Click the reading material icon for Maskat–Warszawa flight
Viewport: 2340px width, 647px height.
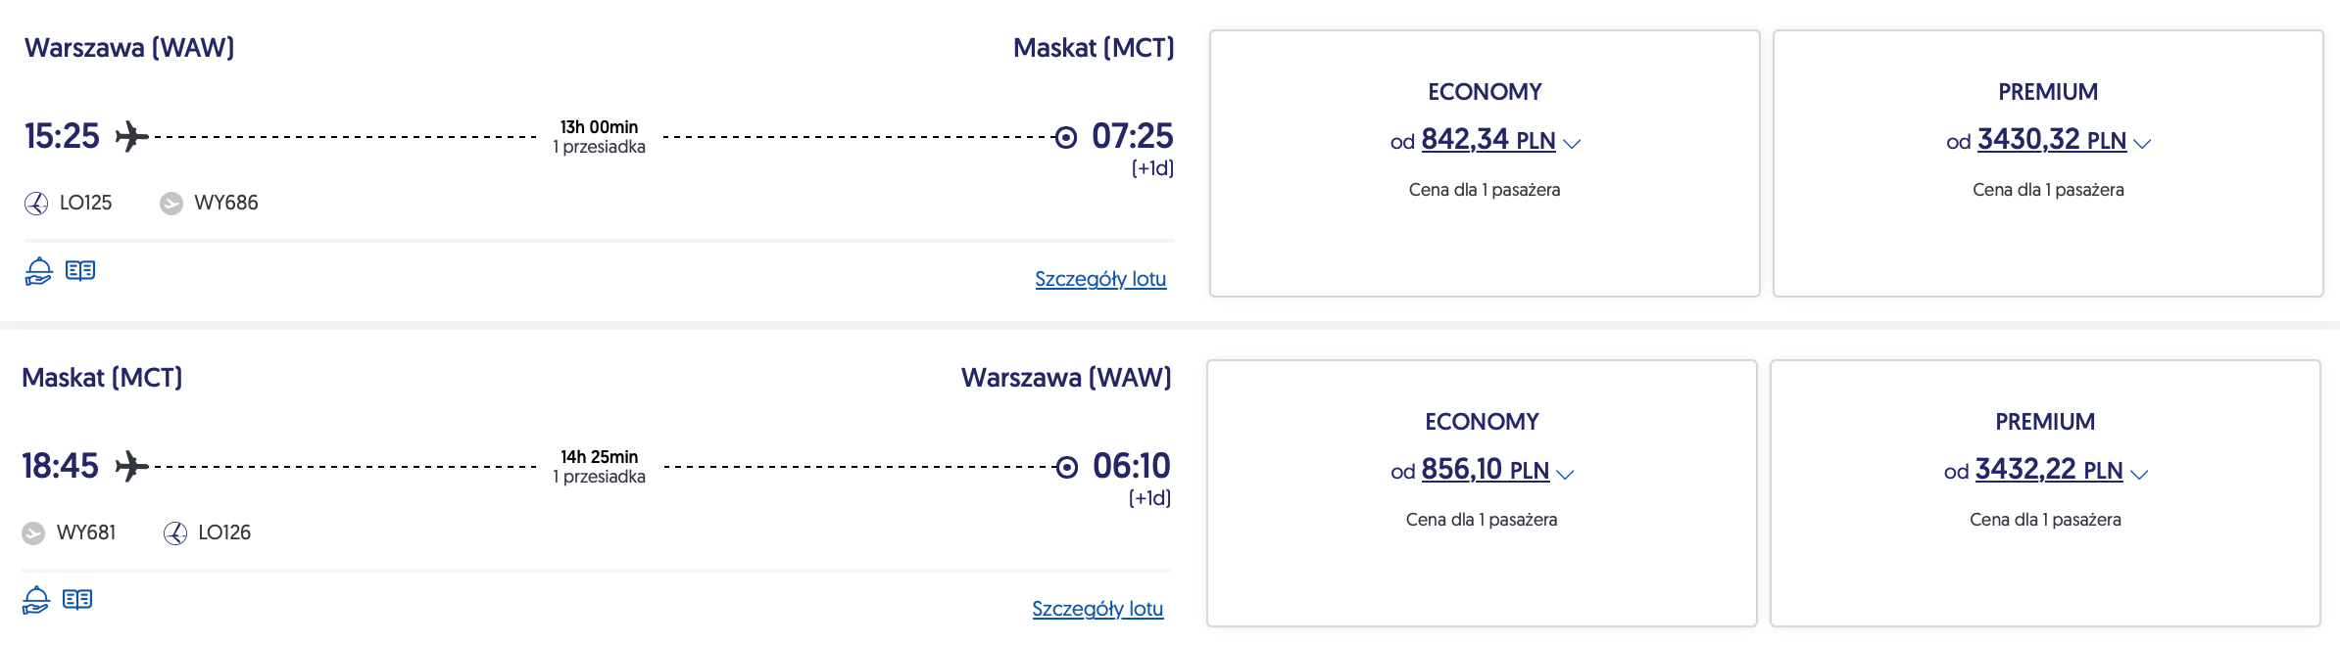[x=77, y=600]
